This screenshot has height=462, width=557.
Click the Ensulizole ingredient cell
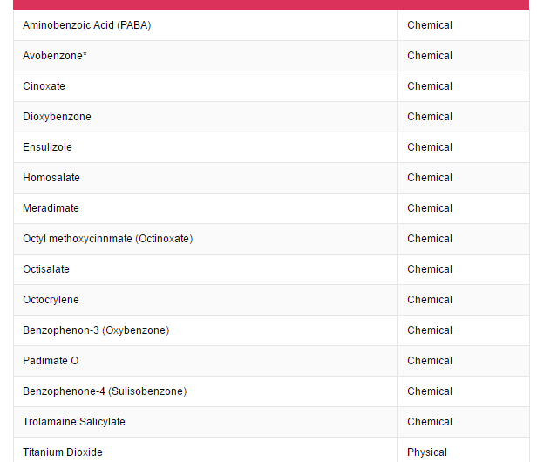[x=47, y=147]
